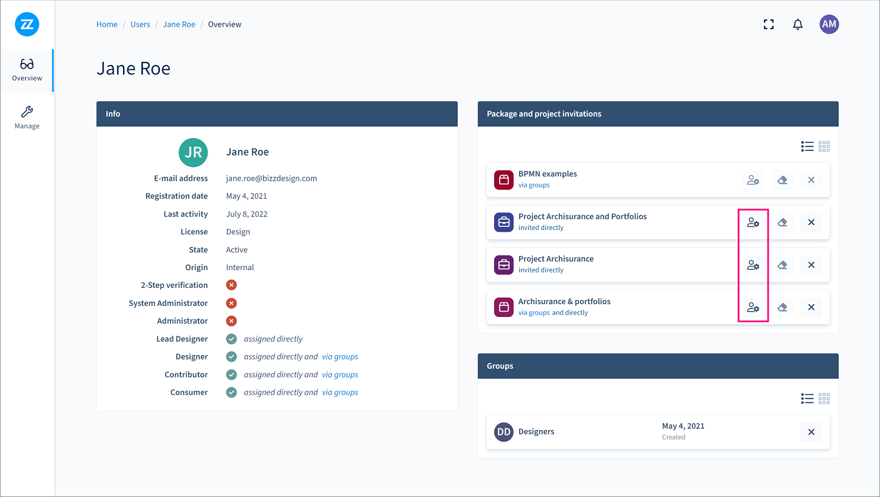Screen dimensions: 880x497
Task: Erase BPMN examples invitation
Action: pos(782,180)
